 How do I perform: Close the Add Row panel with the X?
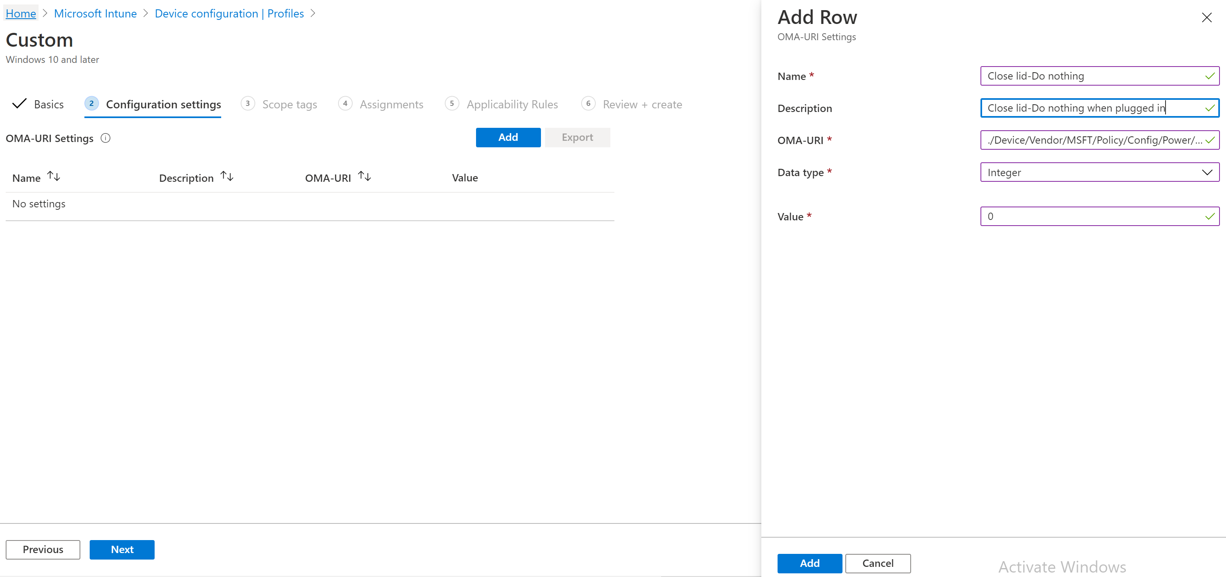point(1207,17)
